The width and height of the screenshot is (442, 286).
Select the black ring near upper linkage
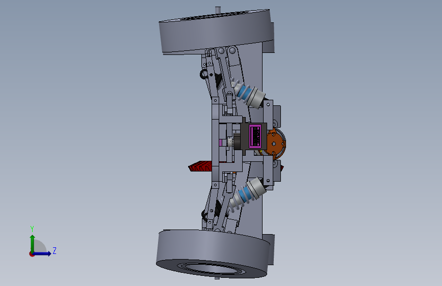pyautogui.click(x=204, y=74)
